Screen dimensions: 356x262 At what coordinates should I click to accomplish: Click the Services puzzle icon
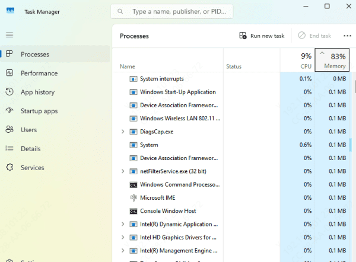pos(9,167)
